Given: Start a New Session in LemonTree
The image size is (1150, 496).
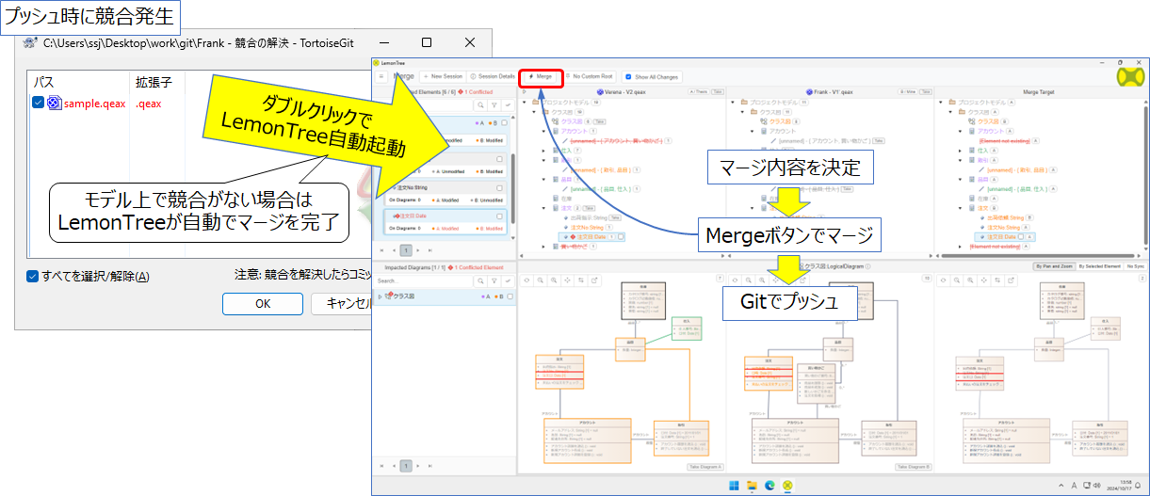Looking at the screenshot, I should click(444, 76).
